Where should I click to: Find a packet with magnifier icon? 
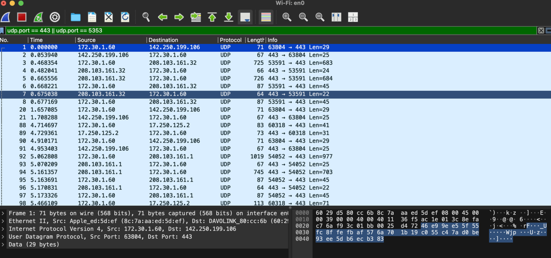pyautogui.click(x=146, y=17)
